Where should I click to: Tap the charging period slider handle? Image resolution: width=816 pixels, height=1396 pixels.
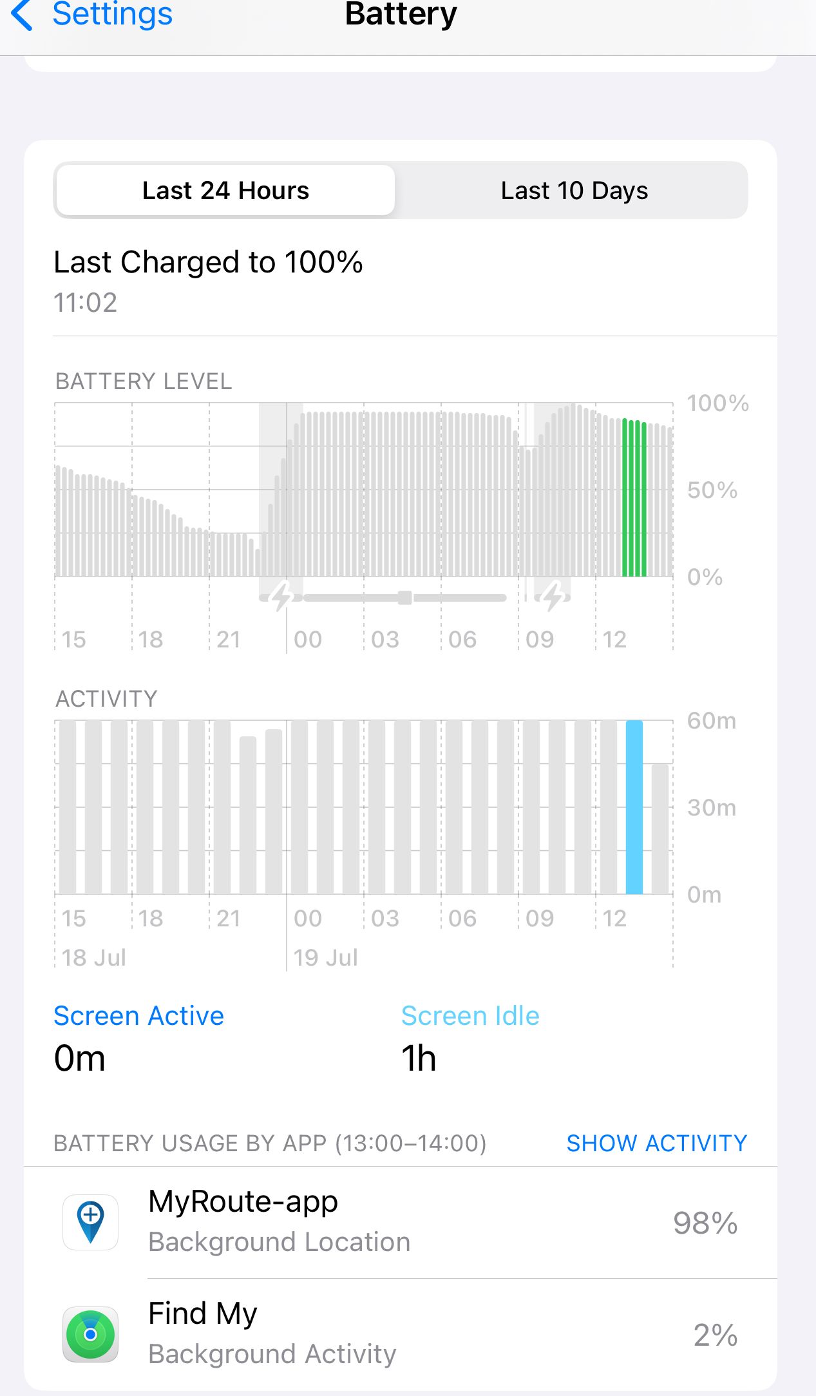coord(405,597)
